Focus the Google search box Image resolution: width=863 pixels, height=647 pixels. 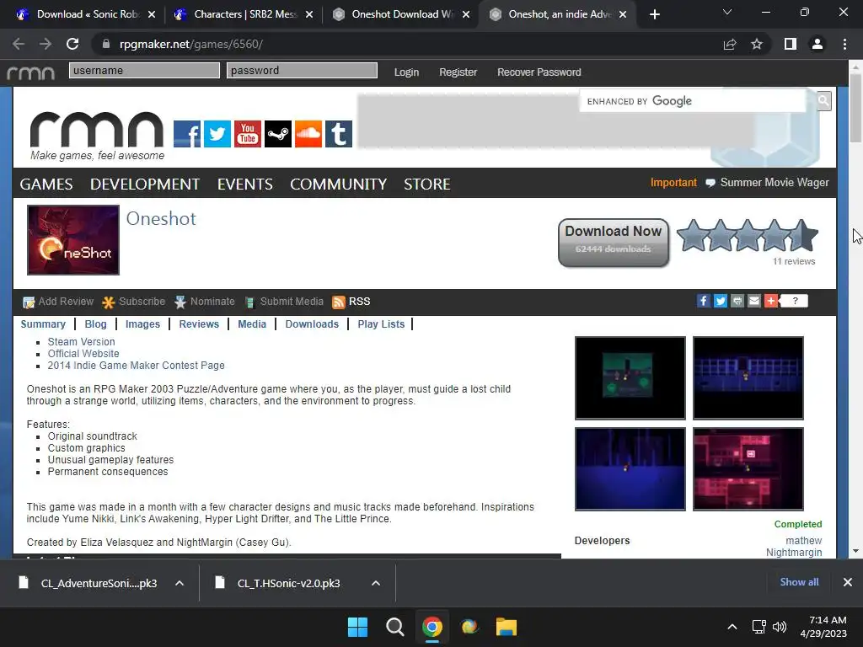click(x=693, y=101)
